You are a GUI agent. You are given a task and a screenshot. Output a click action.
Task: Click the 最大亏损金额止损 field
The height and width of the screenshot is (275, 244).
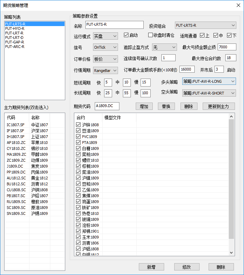pyautogui.click(x=227, y=47)
